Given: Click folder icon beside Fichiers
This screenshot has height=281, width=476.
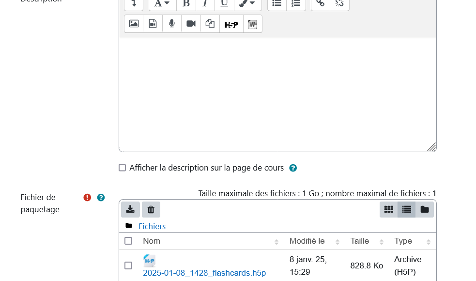Looking at the screenshot, I should click(x=129, y=226).
